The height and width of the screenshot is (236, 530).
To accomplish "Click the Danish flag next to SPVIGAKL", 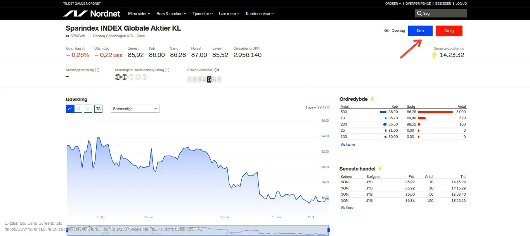I will tap(68, 36).
